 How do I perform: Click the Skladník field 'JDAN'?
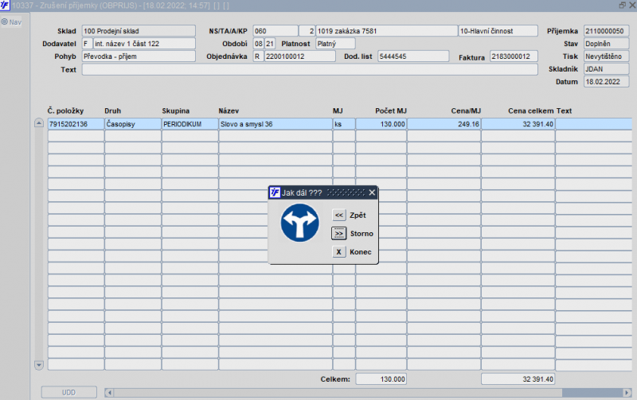606,69
